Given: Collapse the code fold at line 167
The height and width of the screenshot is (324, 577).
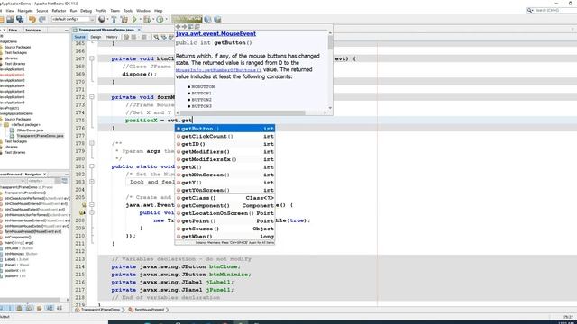Looking at the screenshot, I should 92,58.
